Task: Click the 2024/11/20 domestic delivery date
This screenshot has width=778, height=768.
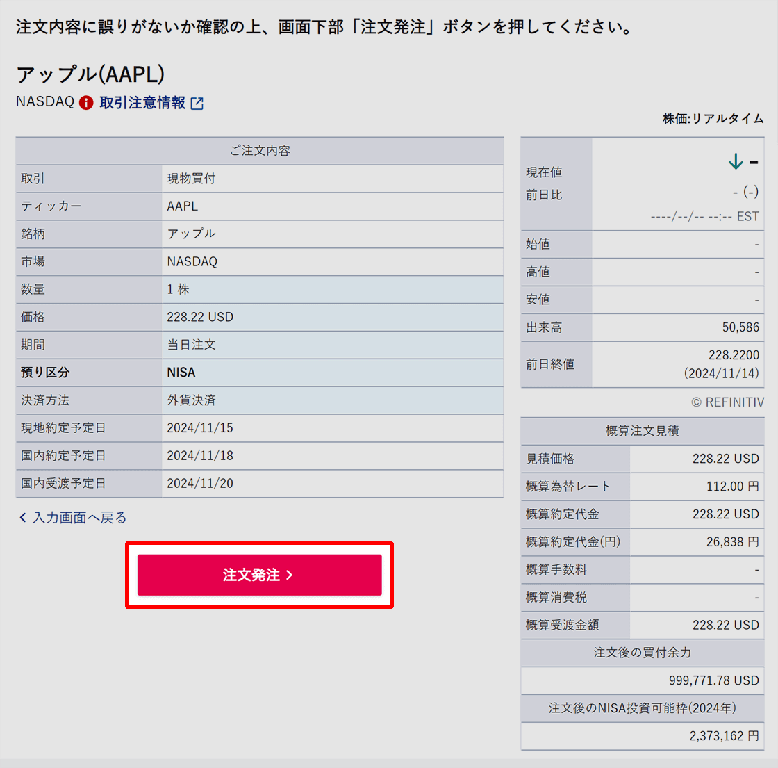Action: point(200,484)
